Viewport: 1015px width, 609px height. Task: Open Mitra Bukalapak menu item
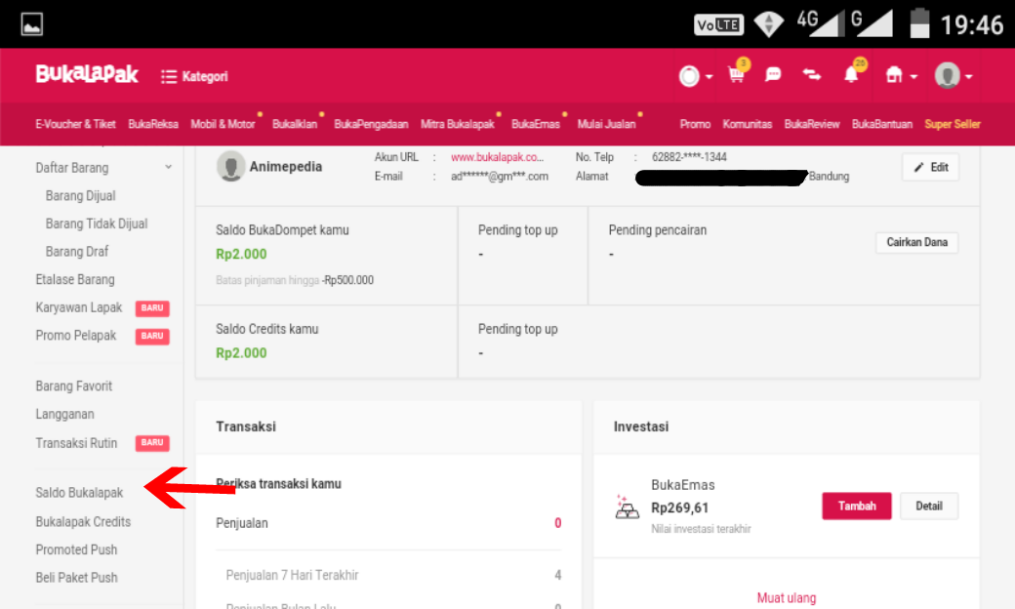457,124
